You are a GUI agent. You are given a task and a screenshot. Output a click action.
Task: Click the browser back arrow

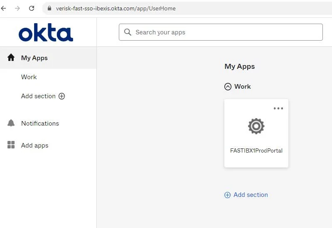tap(3, 8)
